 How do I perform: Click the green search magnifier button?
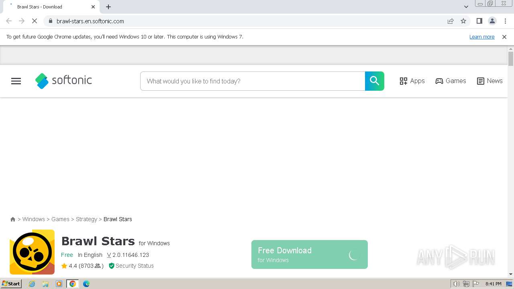click(375, 81)
